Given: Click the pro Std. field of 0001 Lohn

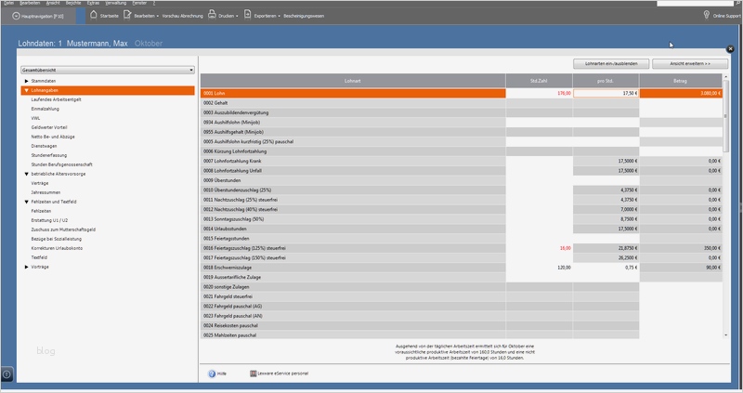Looking at the screenshot, I should point(606,94).
